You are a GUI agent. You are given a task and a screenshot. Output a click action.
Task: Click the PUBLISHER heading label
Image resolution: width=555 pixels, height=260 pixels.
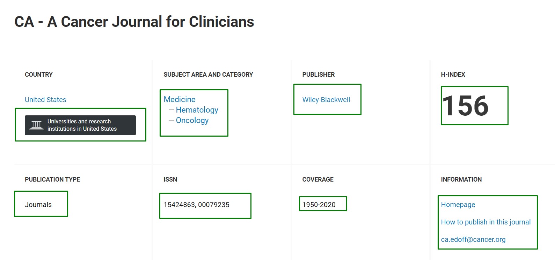click(x=318, y=75)
